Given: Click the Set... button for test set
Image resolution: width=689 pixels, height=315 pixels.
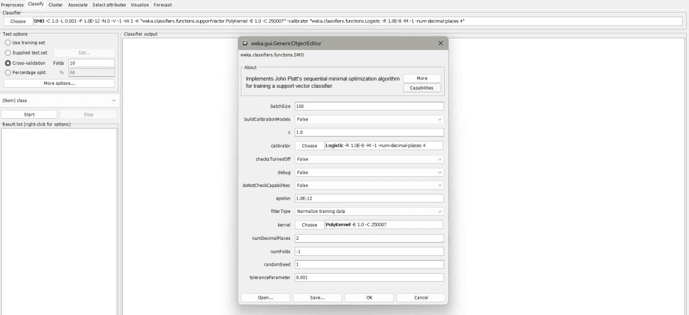Looking at the screenshot, I should pos(84,53).
